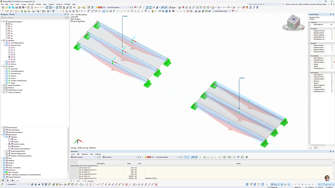Click the magnifier icon at the end of the Summary toolbar
Viewport: 335px width, 188px height.
click(247, 157)
